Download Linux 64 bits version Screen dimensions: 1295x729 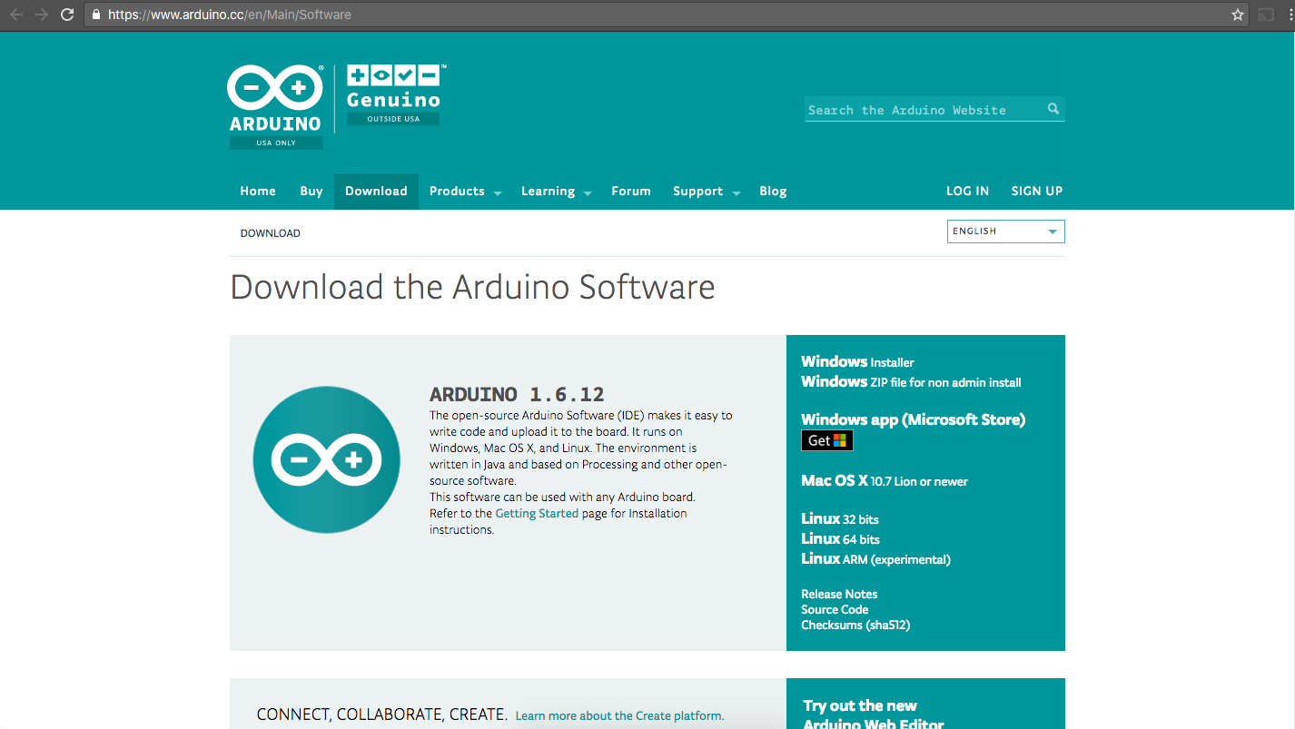(x=840, y=539)
